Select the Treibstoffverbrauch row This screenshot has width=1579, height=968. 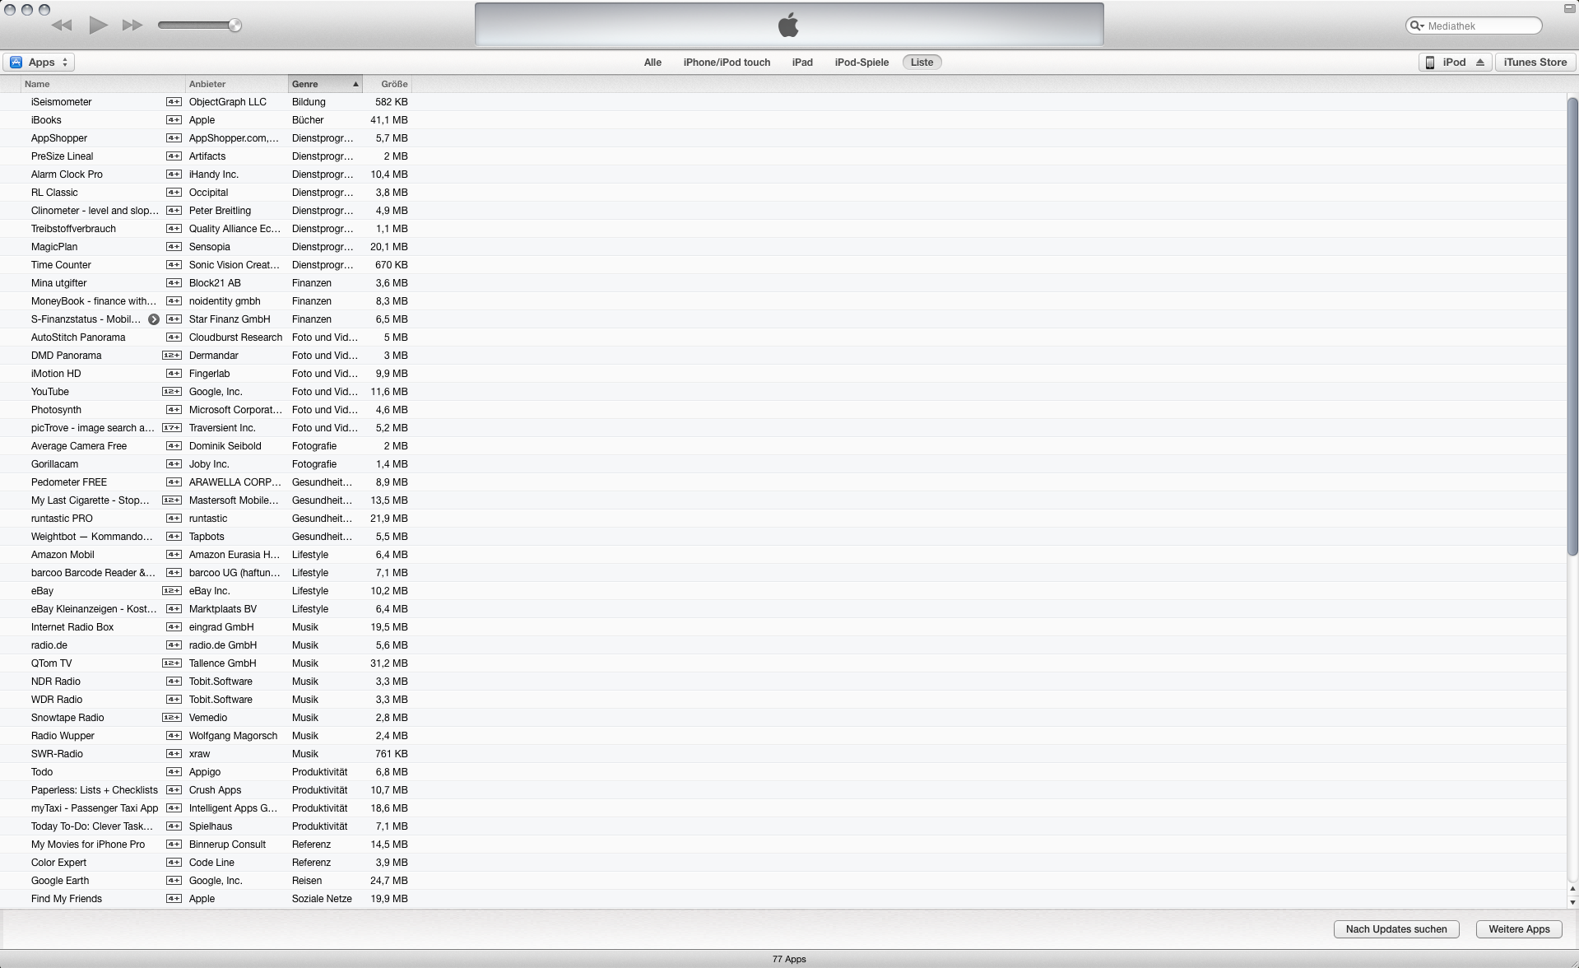tap(783, 229)
